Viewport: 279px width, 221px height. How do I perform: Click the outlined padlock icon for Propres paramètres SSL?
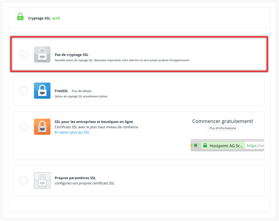coord(42,180)
